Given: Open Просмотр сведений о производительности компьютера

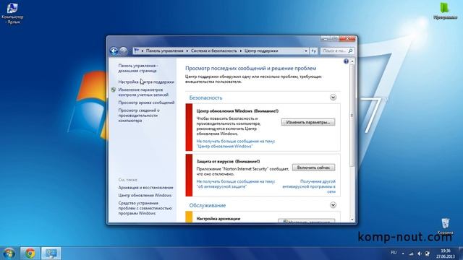Looking at the screenshot, I should pyautogui.click(x=139, y=116).
